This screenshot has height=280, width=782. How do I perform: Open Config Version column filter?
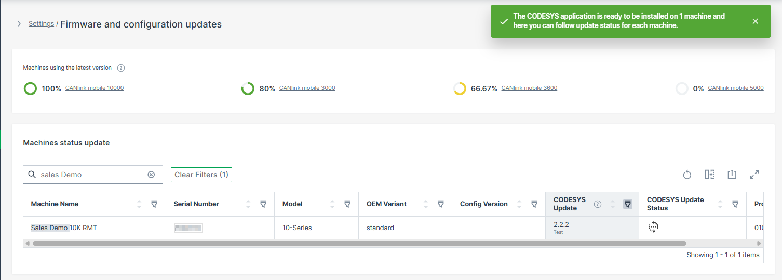pyautogui.click(x=534, y=204)
